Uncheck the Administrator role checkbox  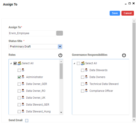coord(19,77)
